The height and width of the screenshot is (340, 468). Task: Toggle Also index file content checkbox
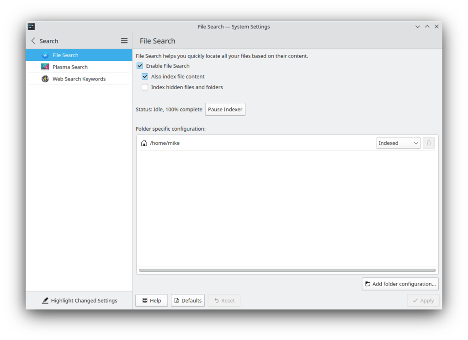click(145, 77)
